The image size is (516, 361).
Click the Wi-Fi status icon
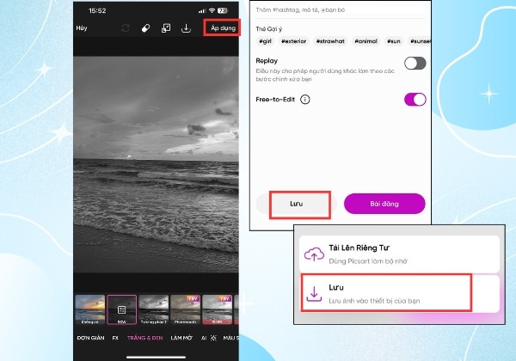(x=212, y=10)
